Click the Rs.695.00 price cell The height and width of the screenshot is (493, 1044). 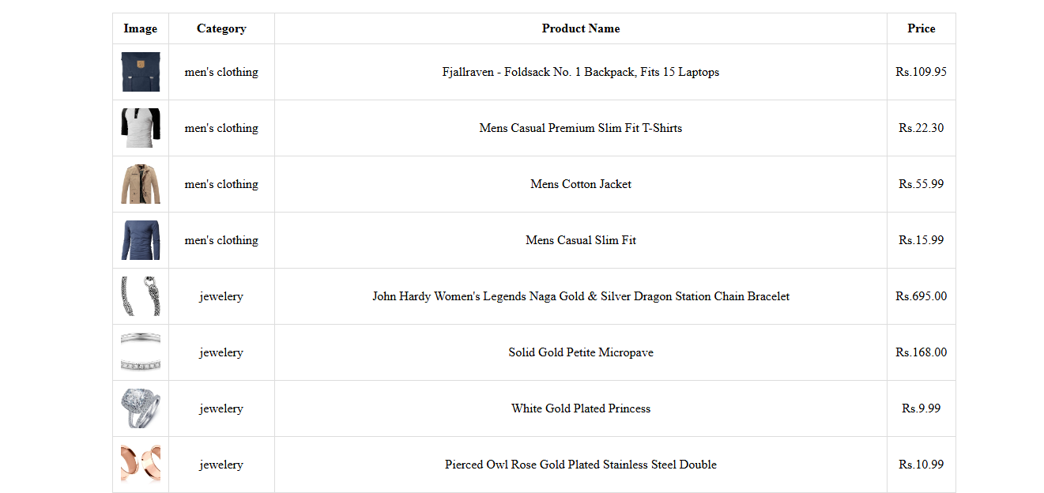922,296
